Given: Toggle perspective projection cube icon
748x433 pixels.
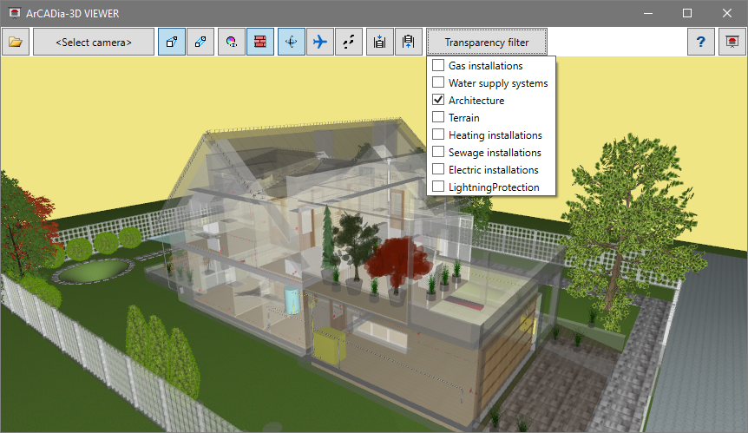Looking at the screenshot, I should tap(172, 42).
